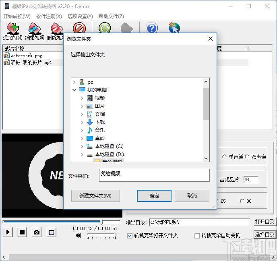
Task: Click the 新建文件夹(M) button
Action: click(x=95, y=196)
